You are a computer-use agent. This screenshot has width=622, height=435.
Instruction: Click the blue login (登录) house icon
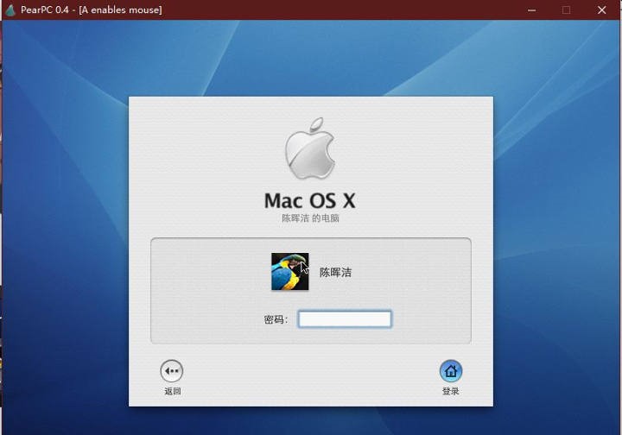coord(451,371)
